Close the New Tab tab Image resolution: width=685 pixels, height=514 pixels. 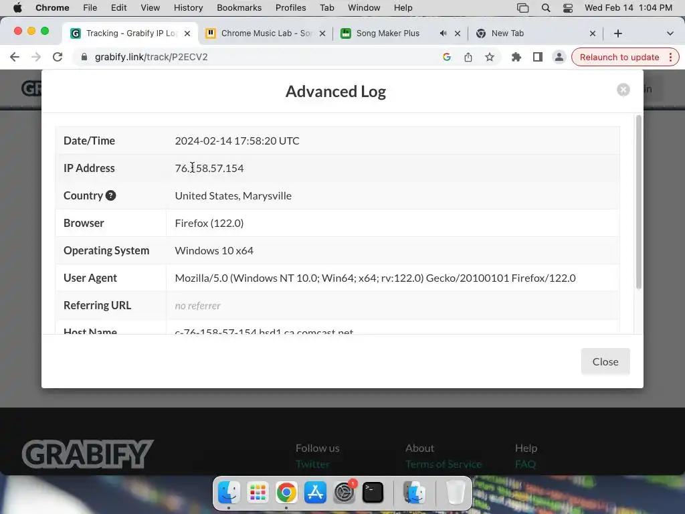(x=593, y=33)
